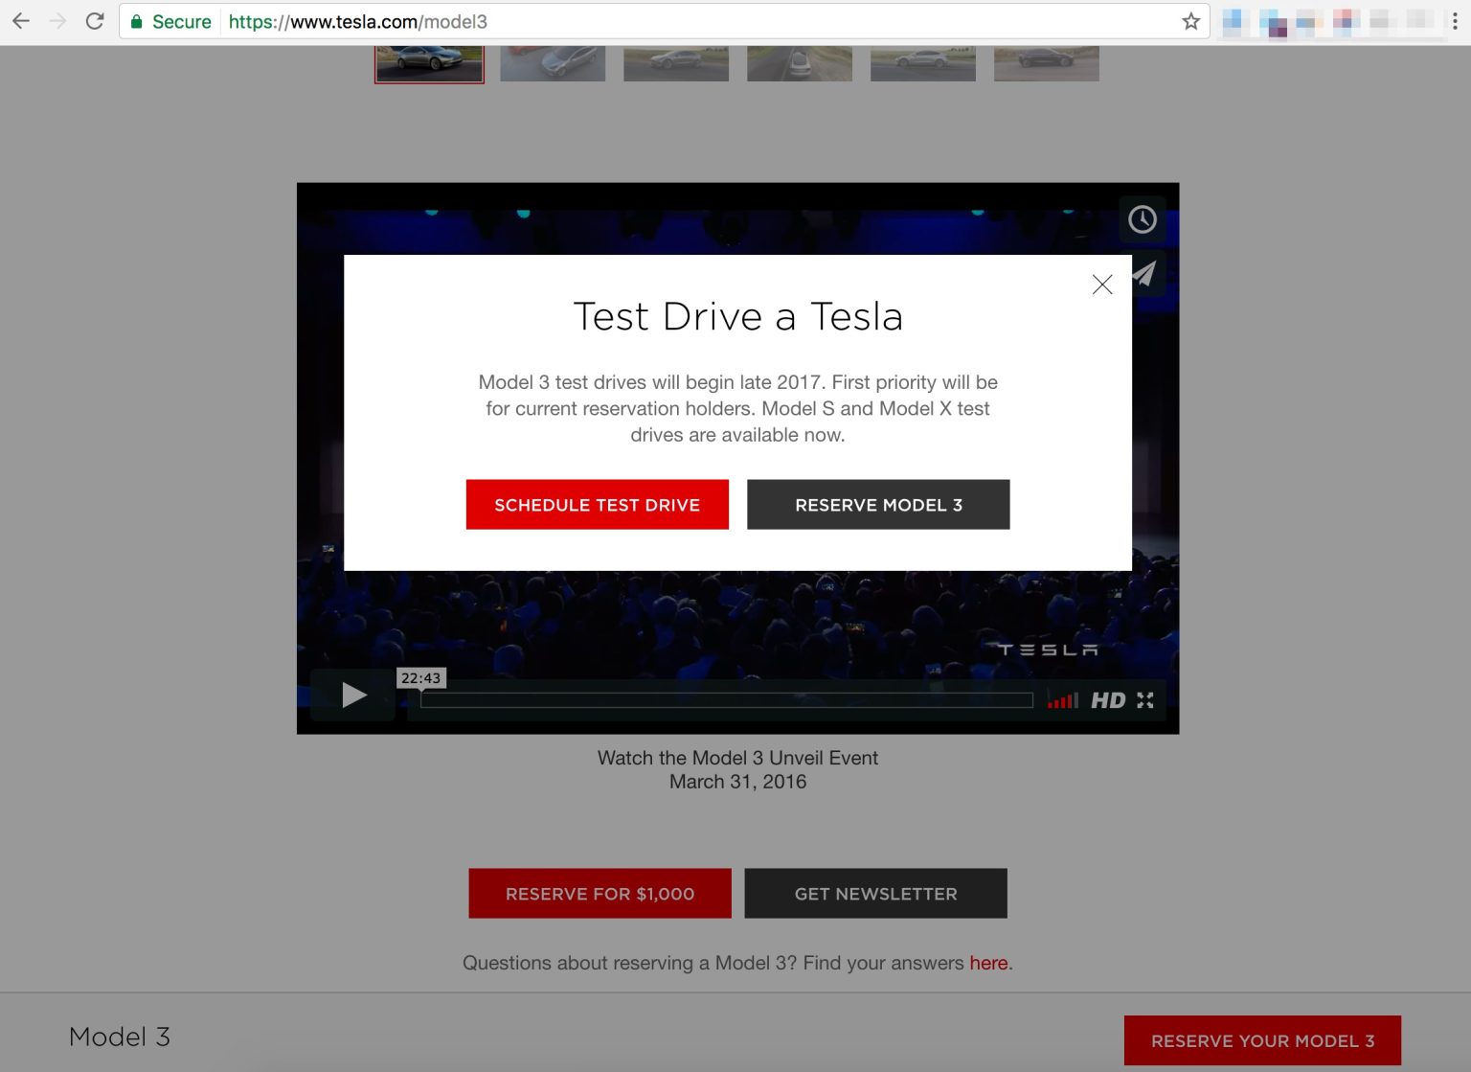The height and width of the screenshot is (1072, 1471).
Task: Click the video progress bar
Action: tap(726, 700)
